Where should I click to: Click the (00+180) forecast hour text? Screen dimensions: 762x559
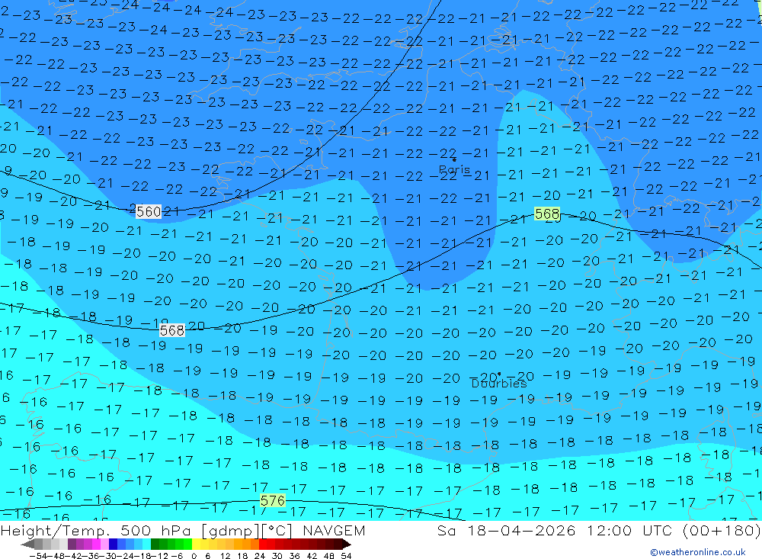point(722,530)
